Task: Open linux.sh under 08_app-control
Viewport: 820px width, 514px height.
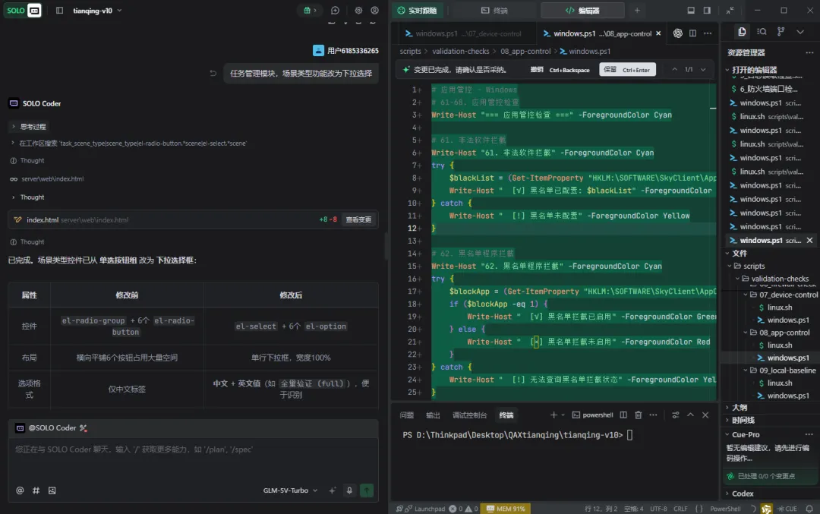Action: pyautogui.click(x=779, y=345)
